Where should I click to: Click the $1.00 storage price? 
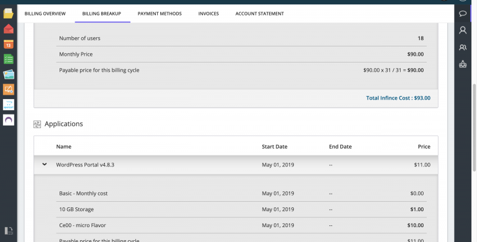pos(417,209)
